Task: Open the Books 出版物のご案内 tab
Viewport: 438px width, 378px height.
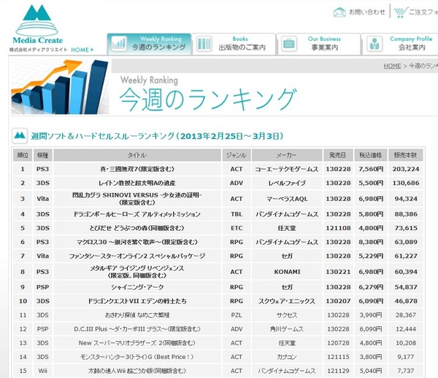Action: coord(234,44)
